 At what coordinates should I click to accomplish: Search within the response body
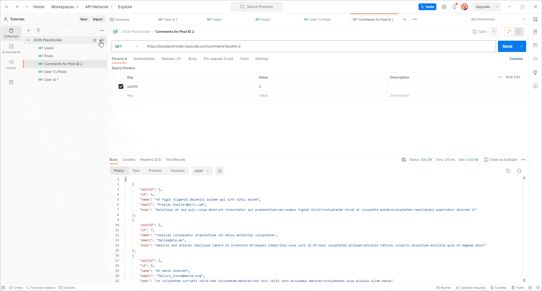tap(519, 171)
